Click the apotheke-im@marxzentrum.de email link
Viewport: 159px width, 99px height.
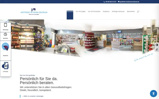(x=129, y=2)
